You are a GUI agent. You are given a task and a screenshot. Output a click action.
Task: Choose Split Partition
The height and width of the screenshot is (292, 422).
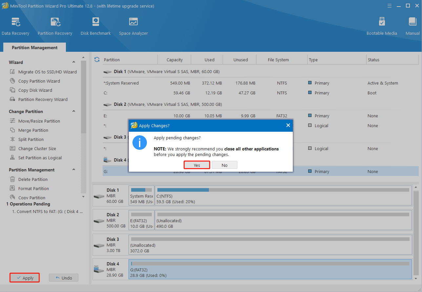(x=27, y=139)
